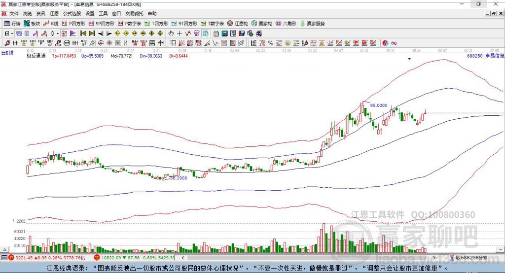Open 赢家服务 with the dollar icon

point(312,24)
